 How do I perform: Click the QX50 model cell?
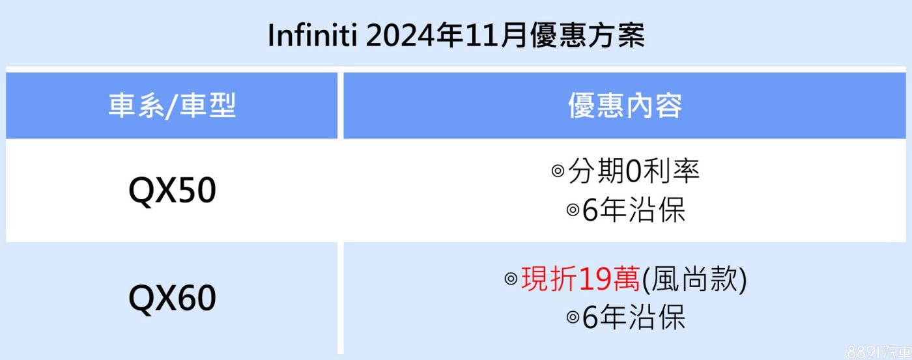[172, 191]
